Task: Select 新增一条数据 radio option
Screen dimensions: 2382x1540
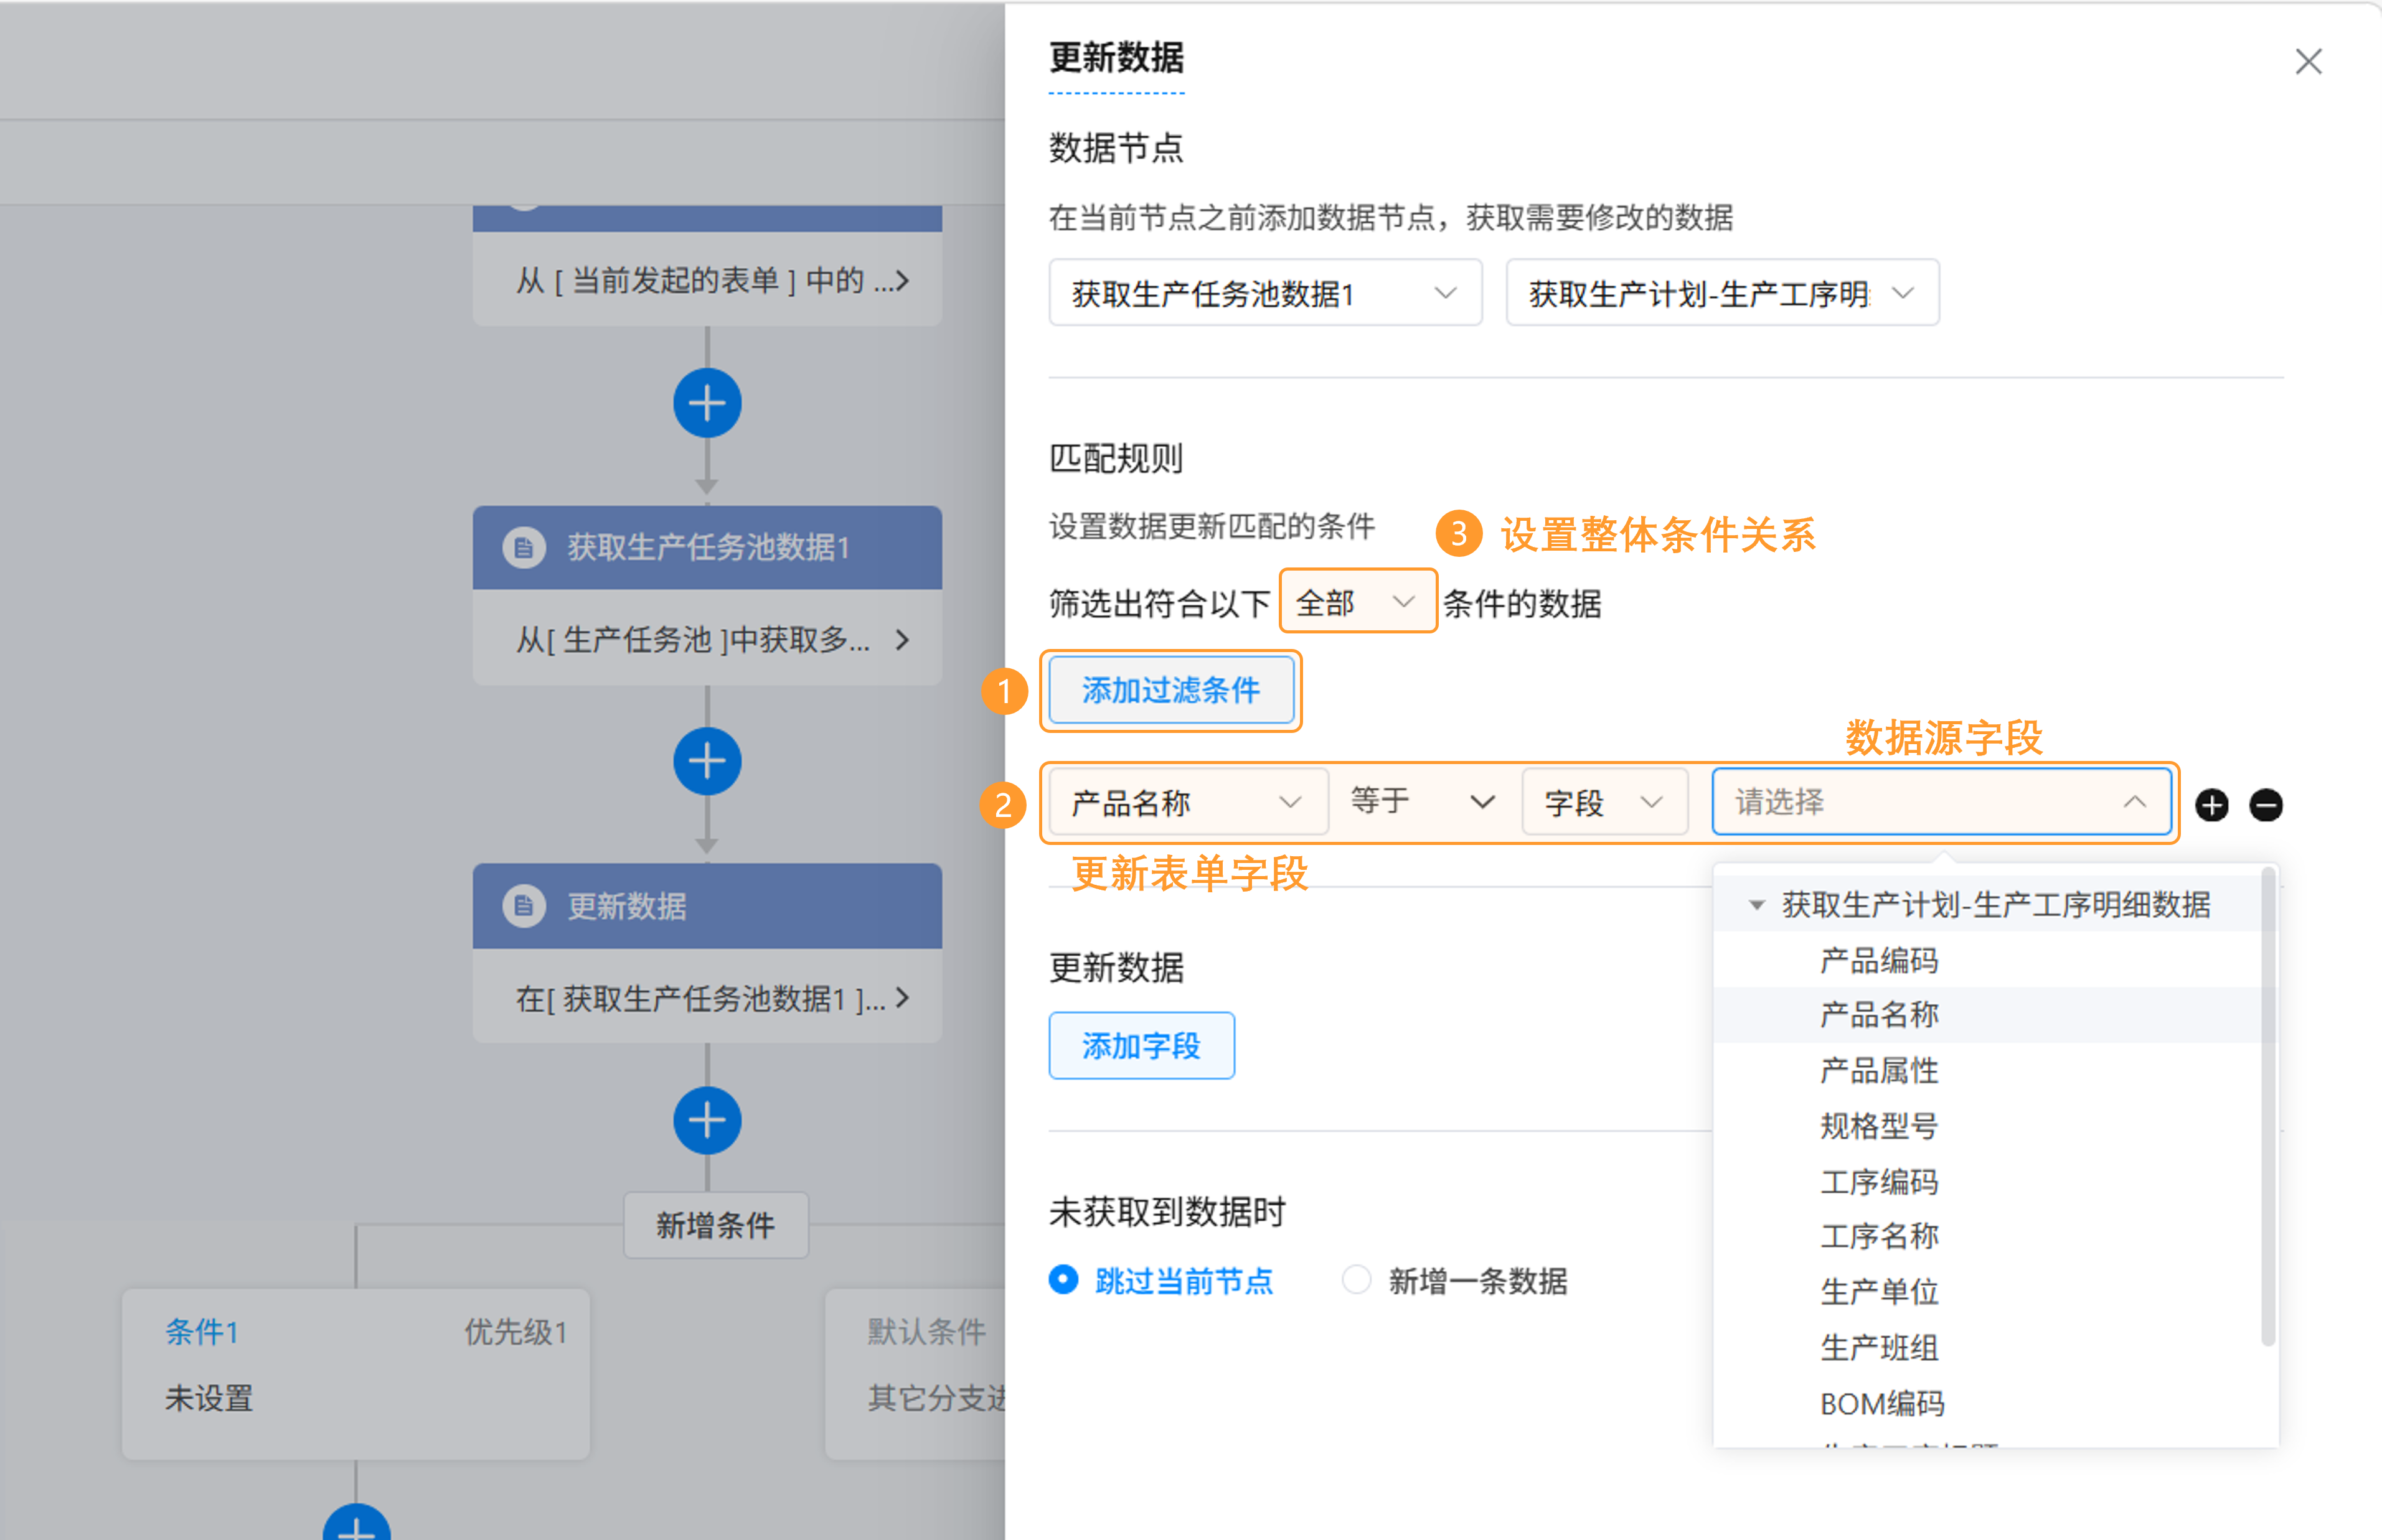Action: coord(1355,1280)
